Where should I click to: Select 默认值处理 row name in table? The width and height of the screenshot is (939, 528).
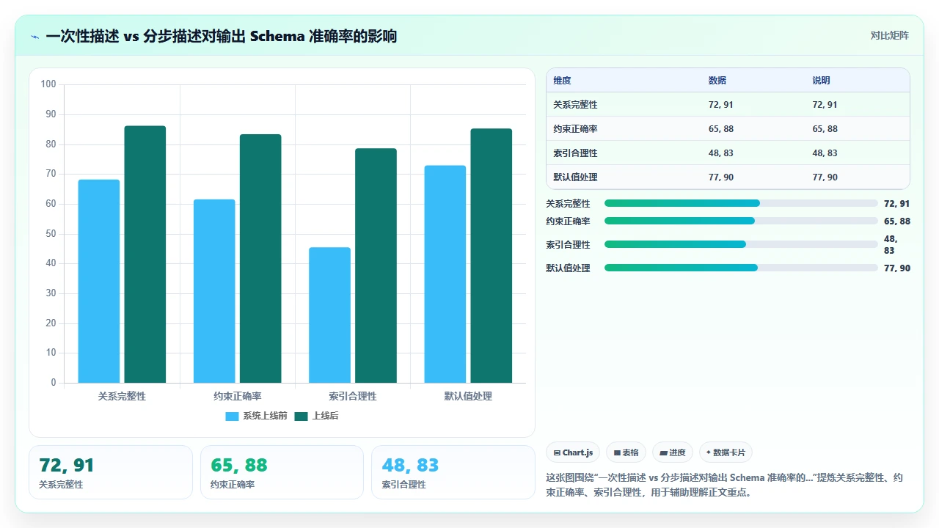(x=575, y=177)
